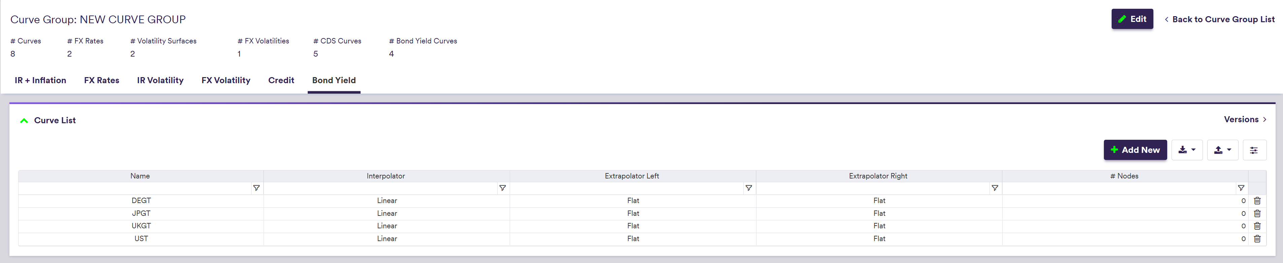Delete the DEGT curve row
1283x263 pixels.
[x=1257, y=201]
